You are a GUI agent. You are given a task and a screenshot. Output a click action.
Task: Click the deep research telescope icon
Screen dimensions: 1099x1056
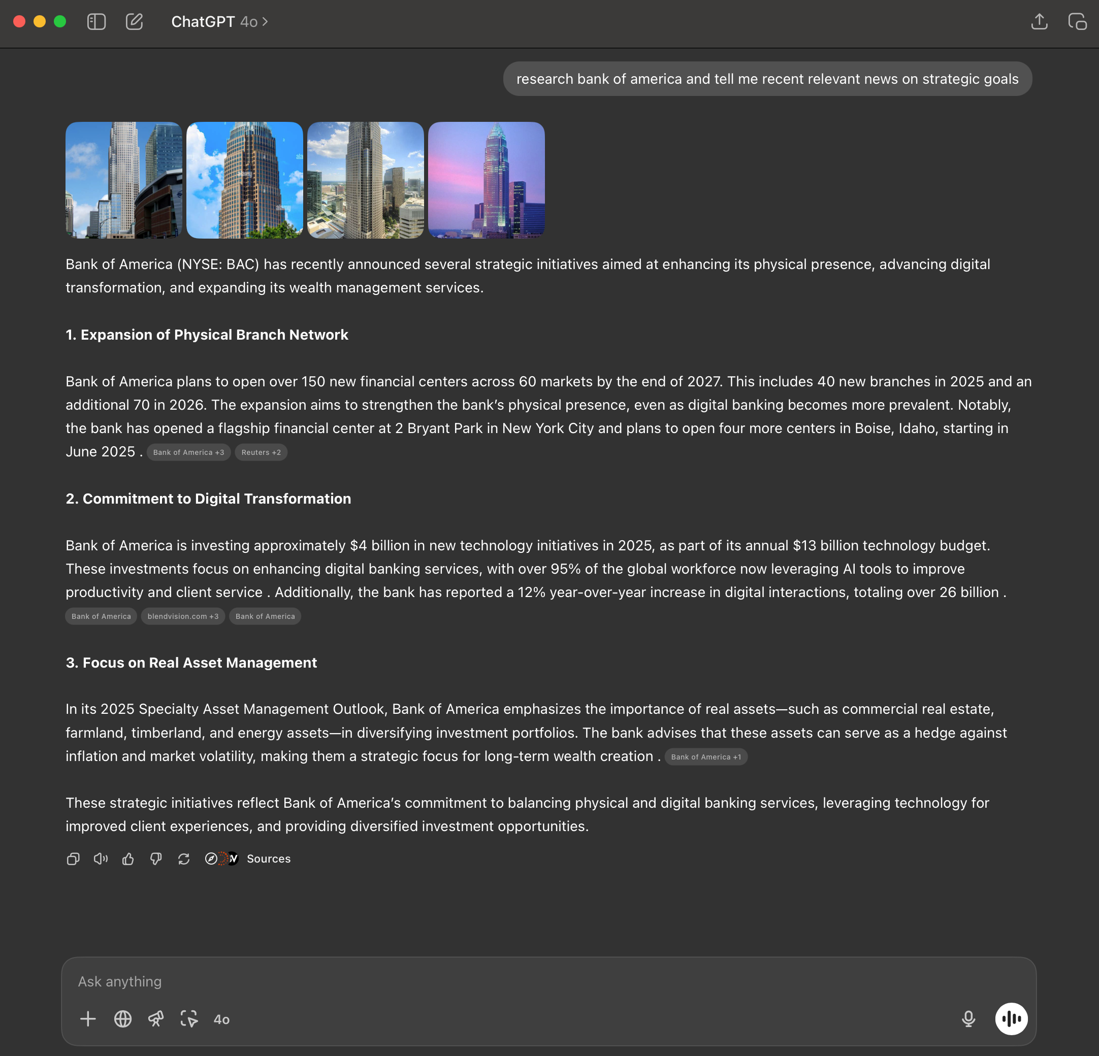click(156, 1019)
